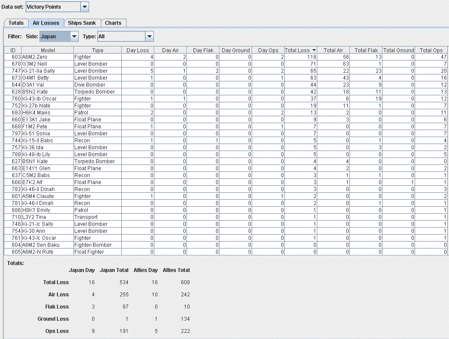Select the G4M1 Betty row
The image size is (449, 339).
tap(226, 78)
